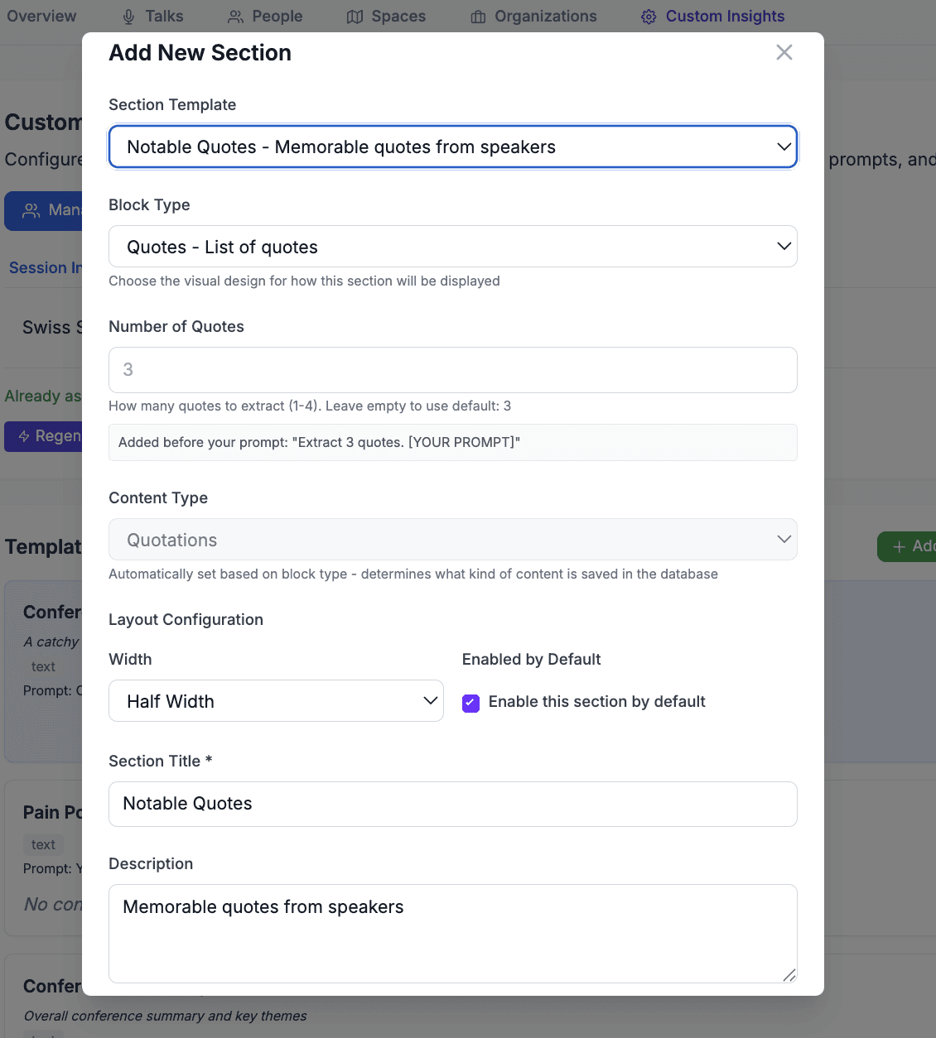Click the 'Added before your prompt' hint text

tap(319, 442)
